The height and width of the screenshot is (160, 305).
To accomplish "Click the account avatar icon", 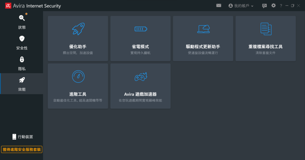I will (x=231, y=6).
